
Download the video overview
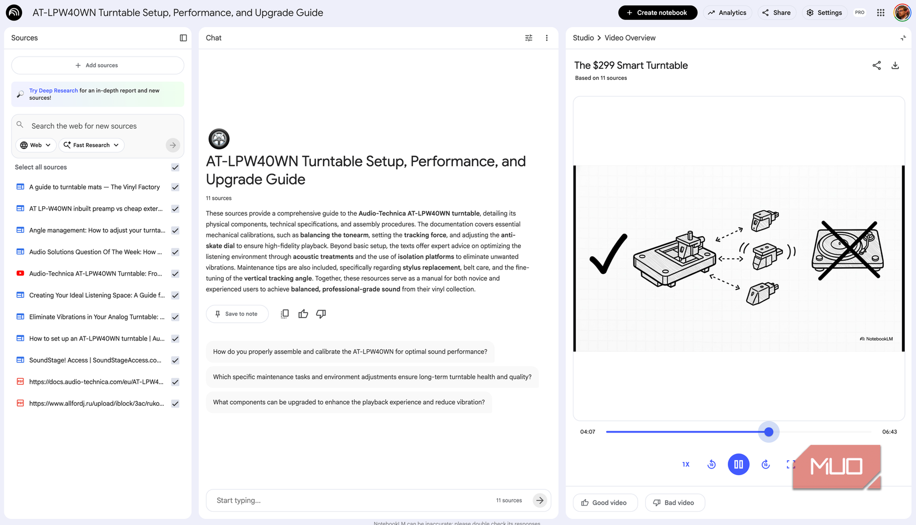coord(895,65)
